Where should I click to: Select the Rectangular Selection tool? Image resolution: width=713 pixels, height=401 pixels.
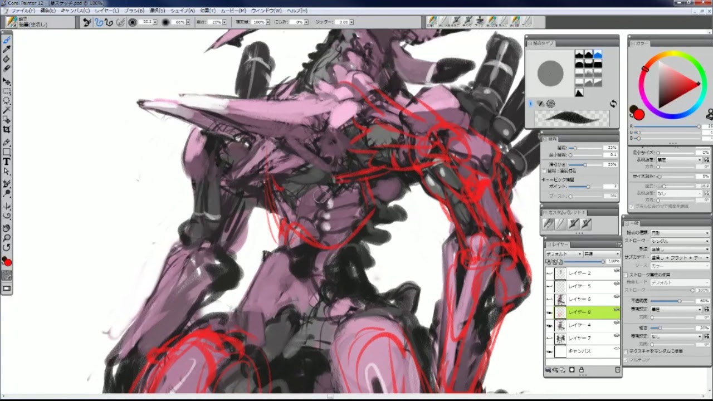pos(7,91)
